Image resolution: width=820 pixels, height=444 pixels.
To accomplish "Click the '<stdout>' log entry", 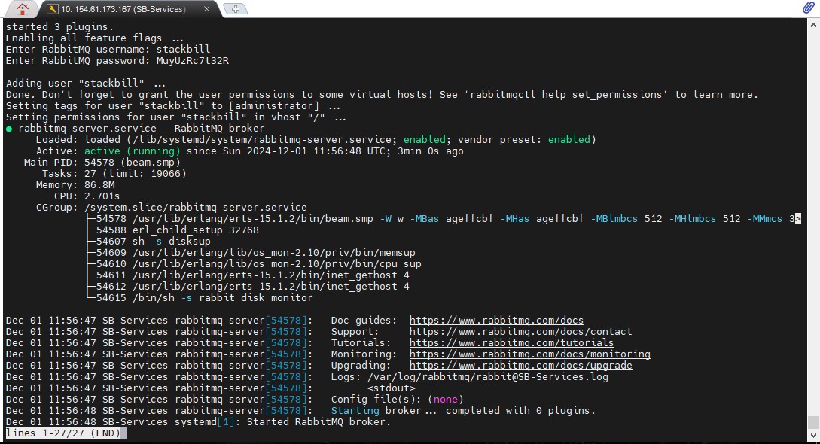I will coord(391,388).
